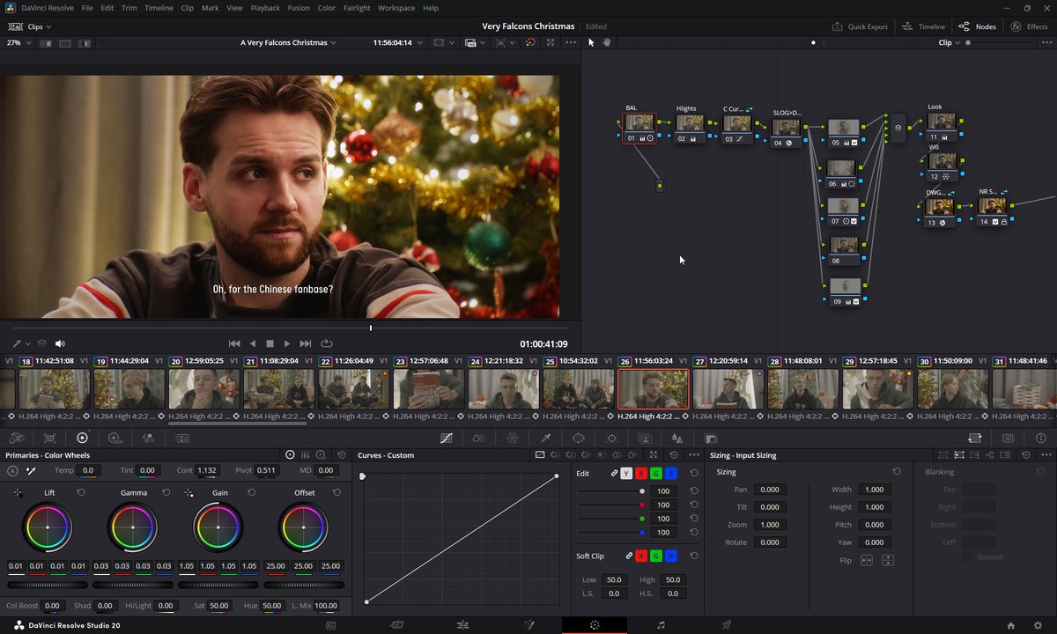Click the viewer selection arrow tool

tap(591, 42)
